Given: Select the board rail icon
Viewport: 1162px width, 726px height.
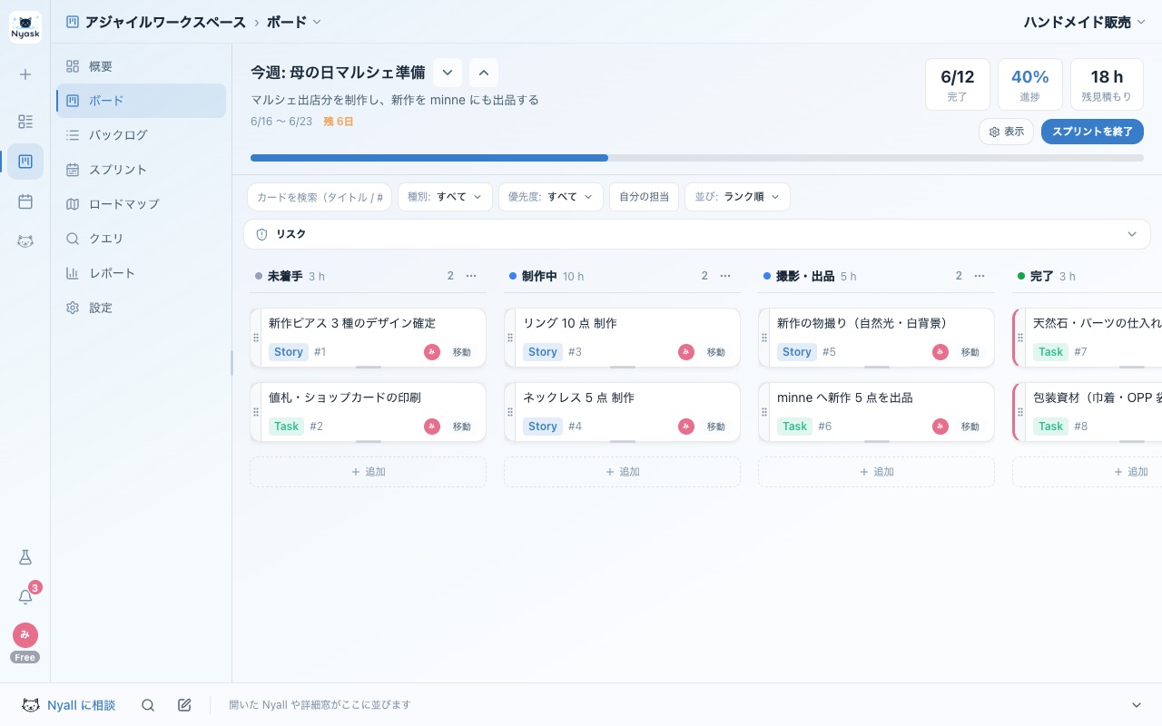Looking at the screenshot, I should click(25, 162).
